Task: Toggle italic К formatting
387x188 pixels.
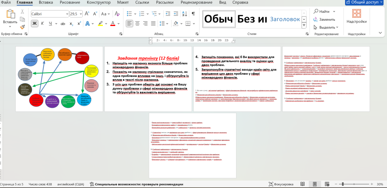Action: [43, 23]
